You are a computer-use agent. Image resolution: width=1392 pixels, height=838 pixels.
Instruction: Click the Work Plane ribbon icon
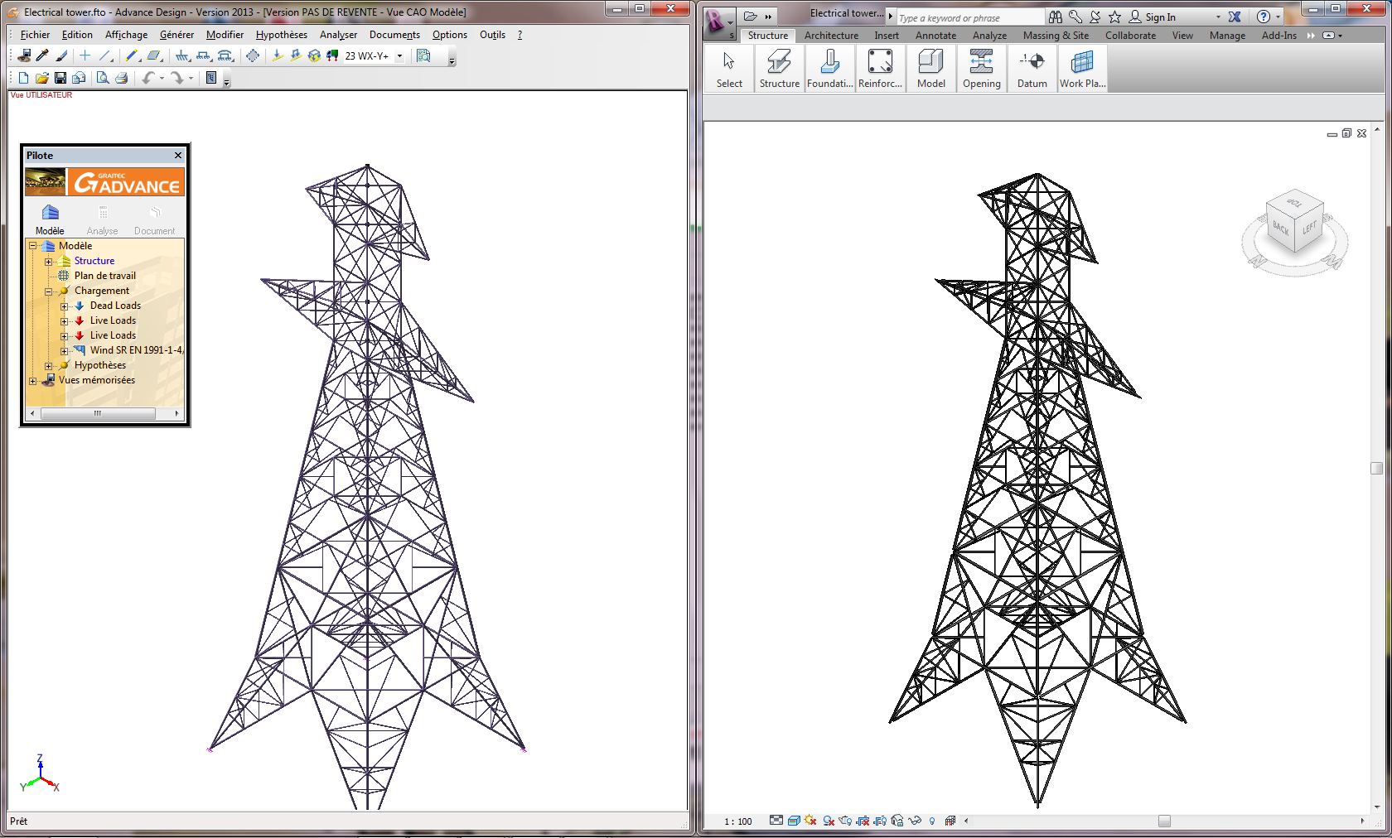1082,68
